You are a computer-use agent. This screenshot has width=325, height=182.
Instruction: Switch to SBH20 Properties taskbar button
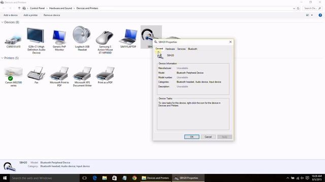188,178
